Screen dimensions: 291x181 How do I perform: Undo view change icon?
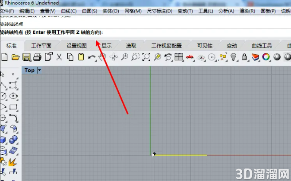[x=168, y=57]
